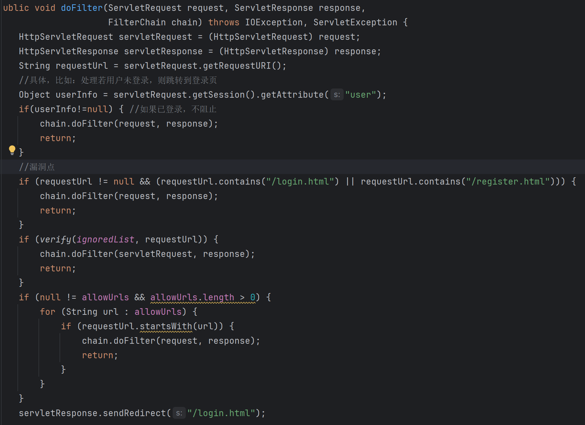
Task: Click the comment //如果已登录，不阻止
Action: (x=173, y=109)
